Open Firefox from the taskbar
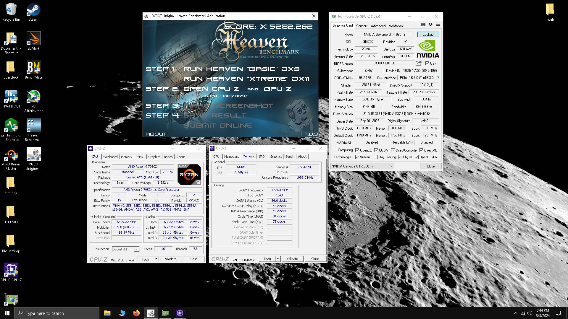568x319 pixels. [136, 313]
